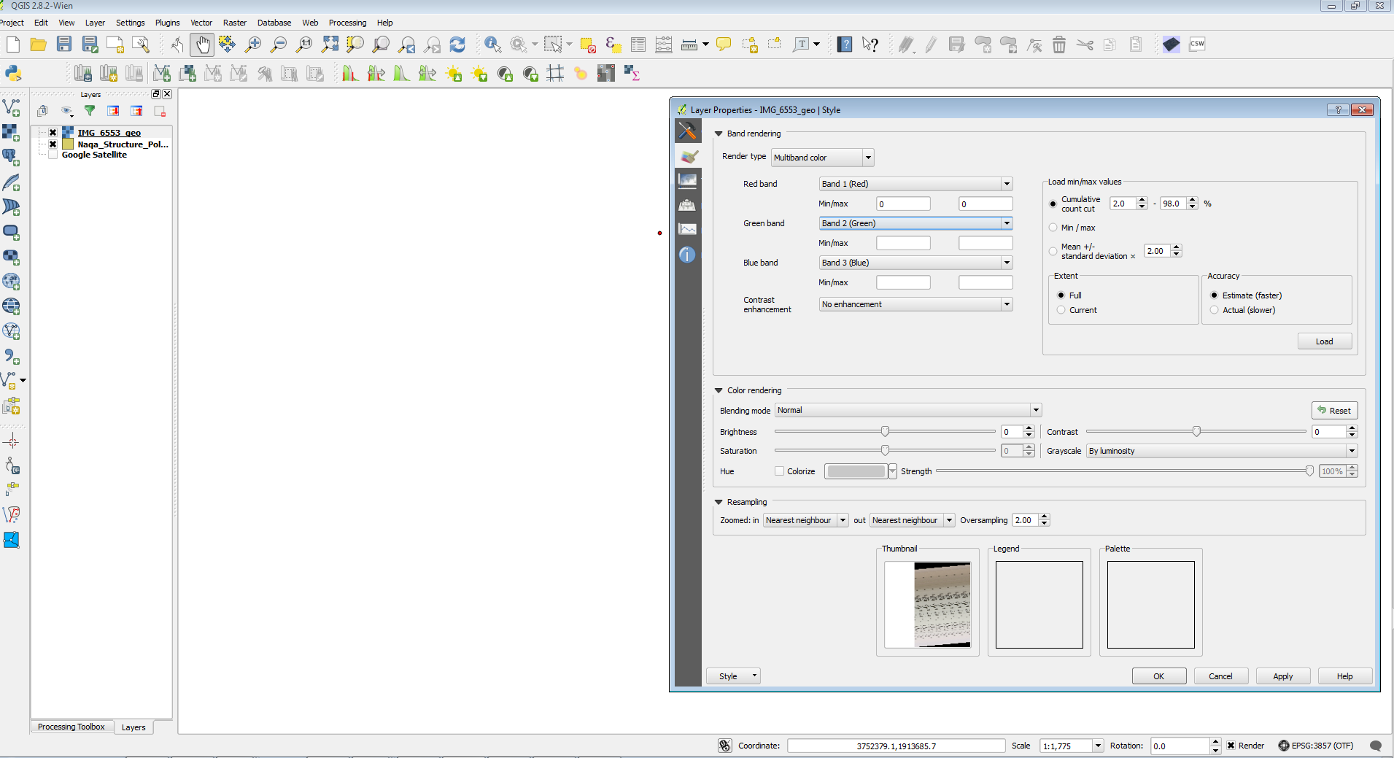Image resolution: width=1394 pixels, height=758 pixels.
Task: Open the Blue band dropdown
Action: [915, 263]
